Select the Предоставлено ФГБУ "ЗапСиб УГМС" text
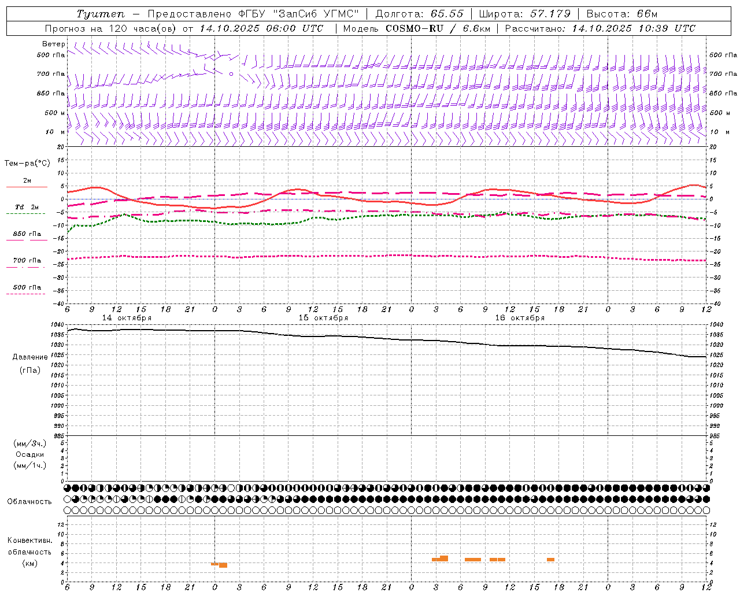Viewport: 740px width, 592px height. coord(253,14)
